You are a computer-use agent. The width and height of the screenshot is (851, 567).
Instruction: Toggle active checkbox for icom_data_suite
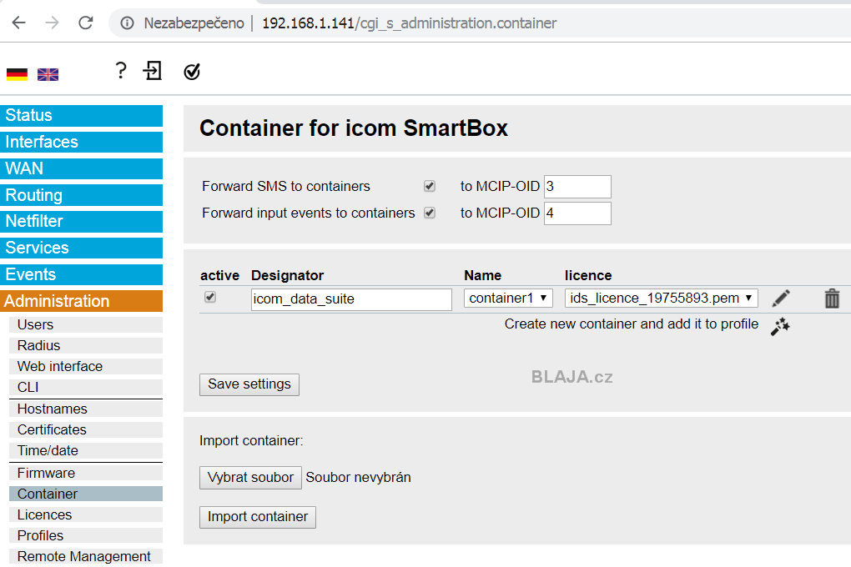tap(210, 297)
